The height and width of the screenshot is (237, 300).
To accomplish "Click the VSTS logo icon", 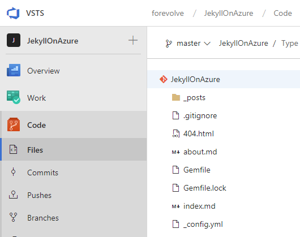I will (x=13, y=13).
